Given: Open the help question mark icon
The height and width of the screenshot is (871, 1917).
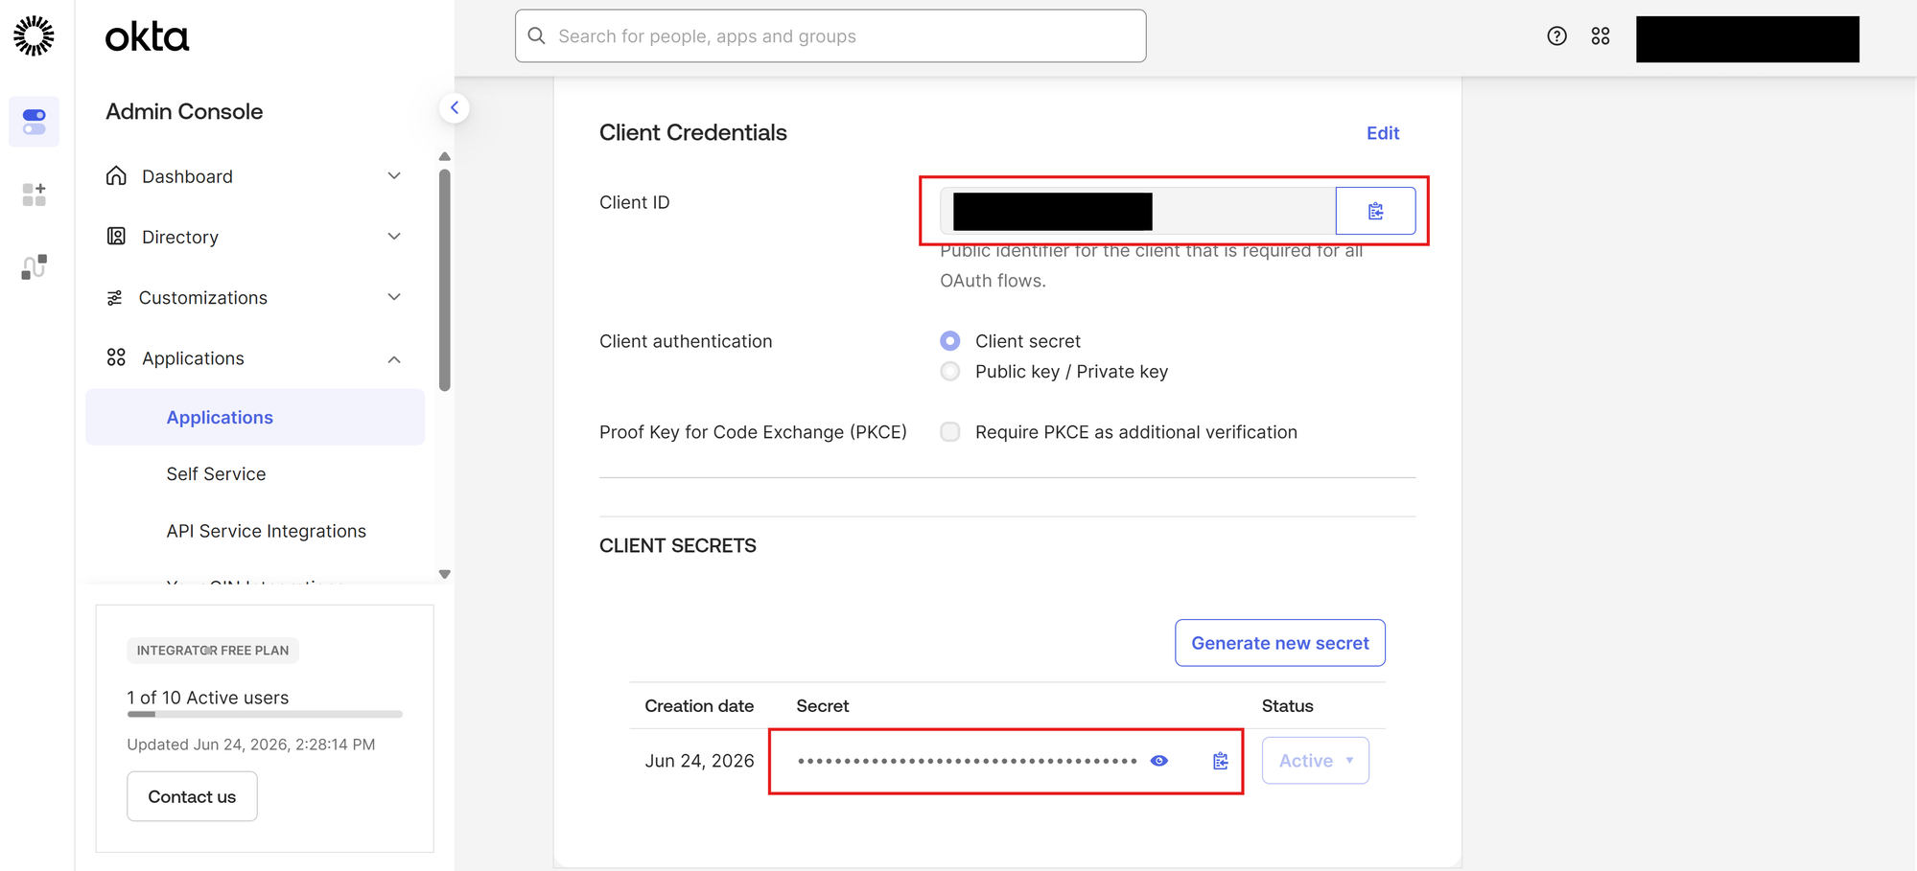Looking at the screenshot, I should click(1556, 36).
